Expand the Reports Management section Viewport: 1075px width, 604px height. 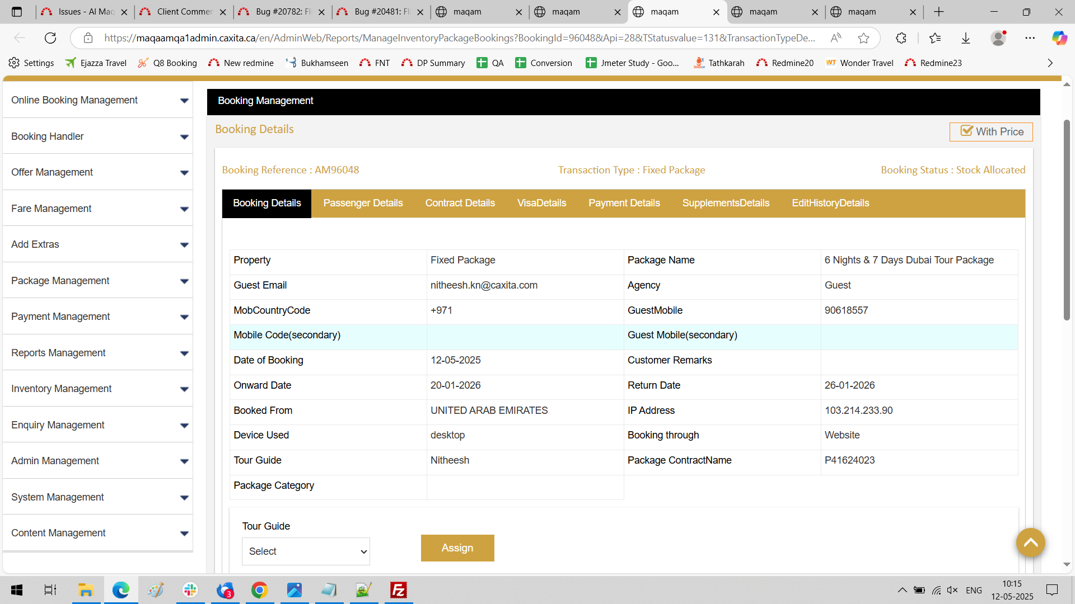(x=97, y=353)
